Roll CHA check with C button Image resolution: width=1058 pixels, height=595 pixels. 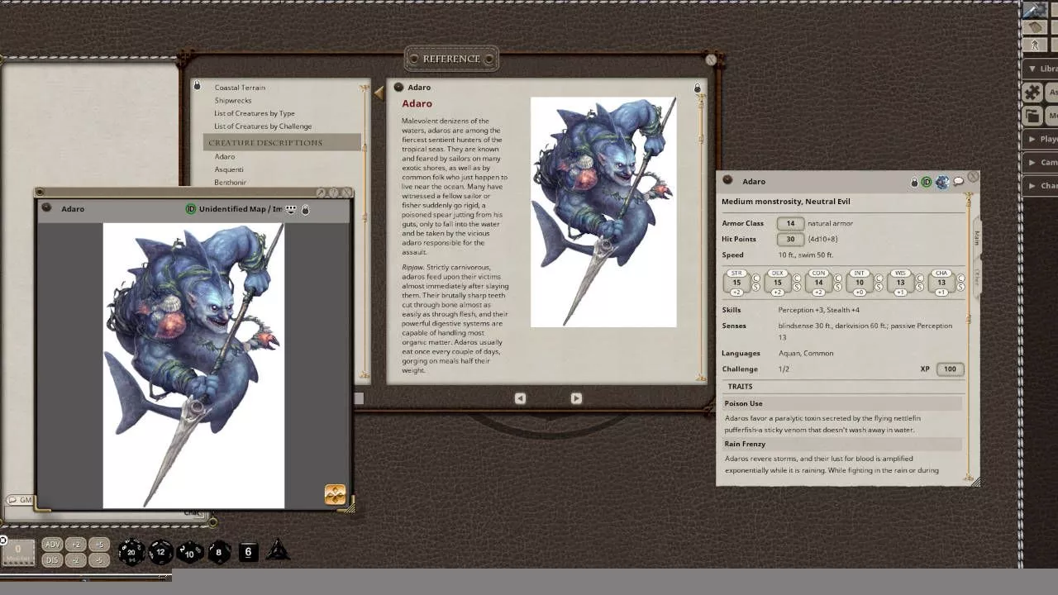point(960,278)
